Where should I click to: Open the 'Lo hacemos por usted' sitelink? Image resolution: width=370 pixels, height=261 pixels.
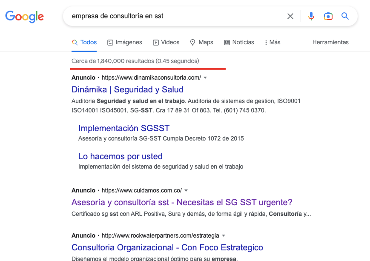(120, 156)
